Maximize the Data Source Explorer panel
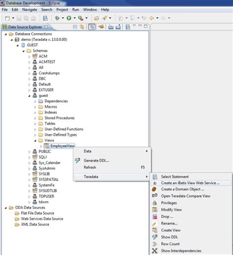 tap(146, 26)
